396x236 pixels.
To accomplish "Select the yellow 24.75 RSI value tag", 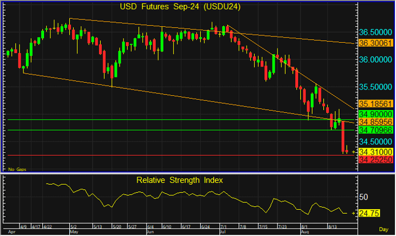I will [369, 213].
